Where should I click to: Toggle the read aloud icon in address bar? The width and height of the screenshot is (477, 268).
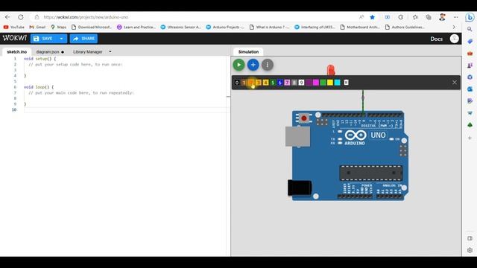click(x=361, y=17)
